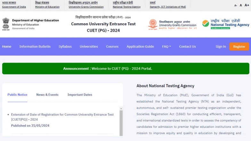Click the Common University Entrance Test title
The height and width of the screenshot is (141, 251).
103,24
